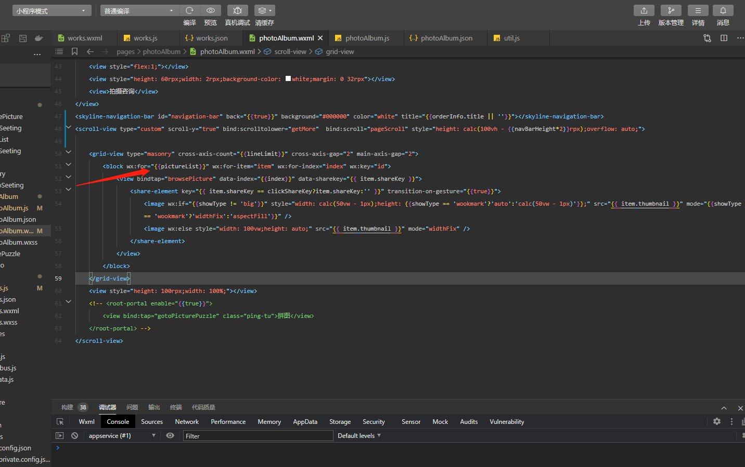Open 版本管理 version control icon

[671, 10]
